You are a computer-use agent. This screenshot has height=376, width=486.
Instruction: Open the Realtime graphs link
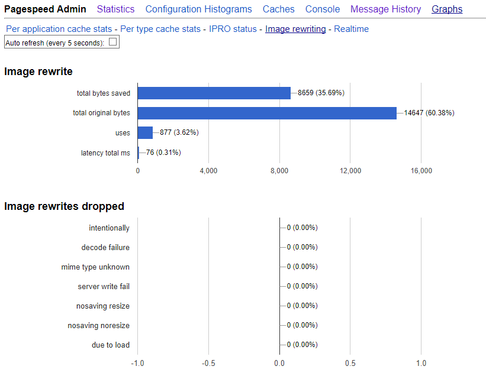tap(351, 29)
